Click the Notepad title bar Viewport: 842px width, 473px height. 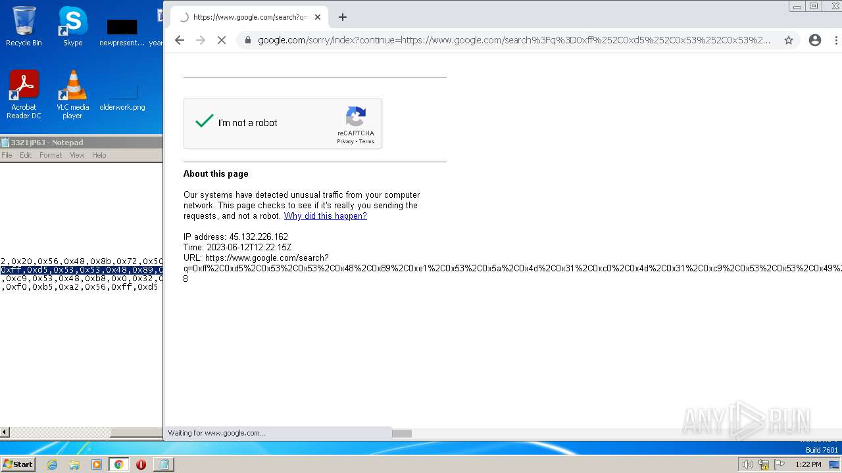[x=82, y=143]
